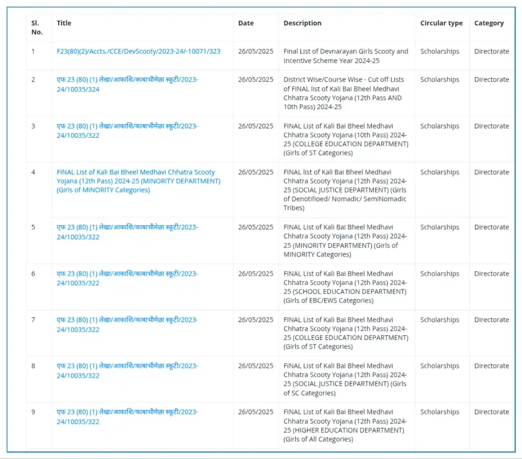Open the F23(80)(2)/Accts./CCE/DevScooty circular link

138,51
